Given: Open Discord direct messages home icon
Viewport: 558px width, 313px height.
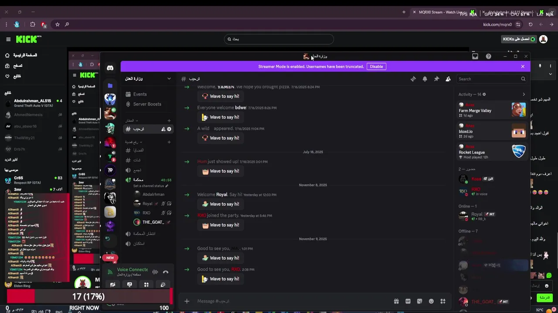Looking at the screenshot, I should [110, 68].
